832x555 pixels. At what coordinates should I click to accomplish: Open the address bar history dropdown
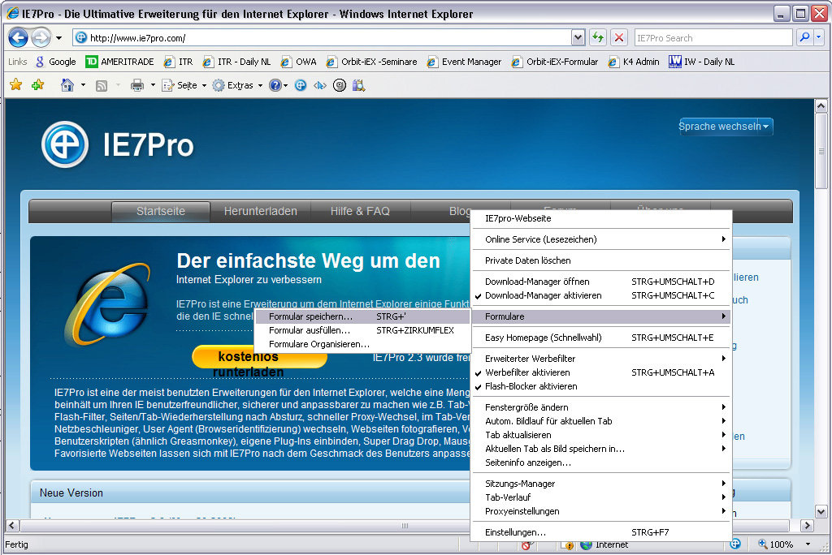click(578, 37)
